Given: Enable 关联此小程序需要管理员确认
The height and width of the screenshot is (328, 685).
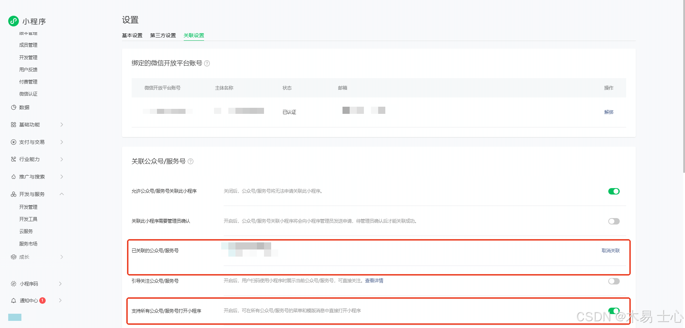Looking at the screenshot, I should (614, 221).
